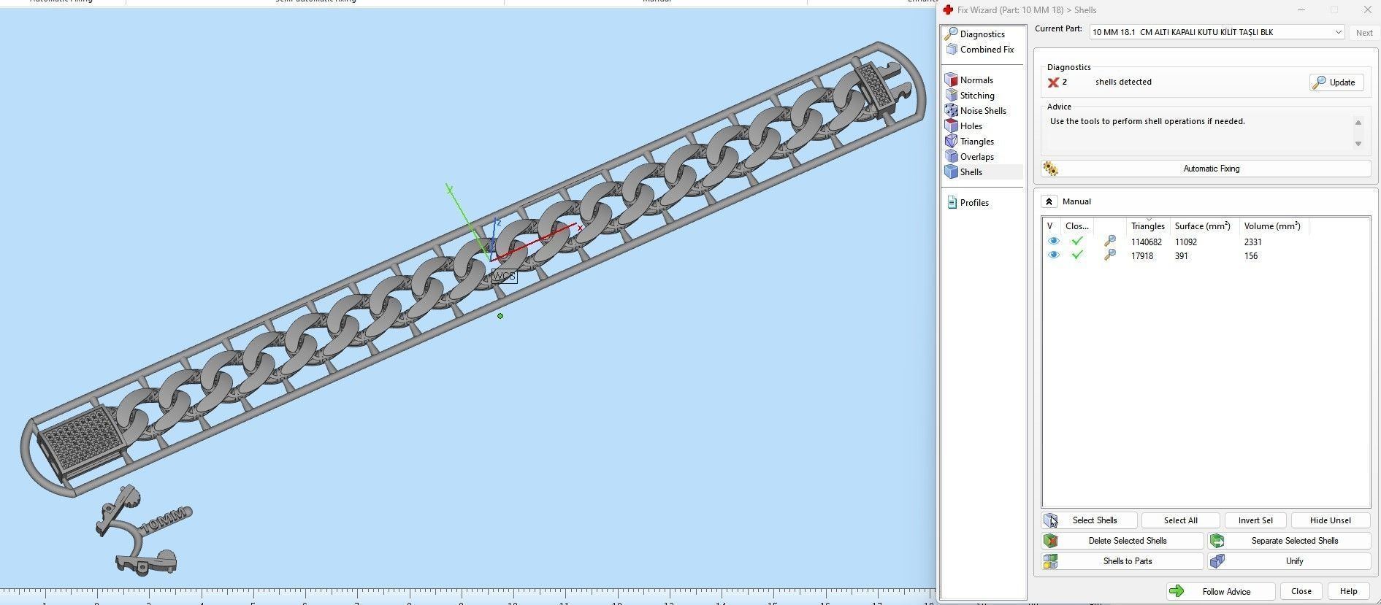Click Update diagnostics button
The image size is (1381, 605).
coord(1336,82)
